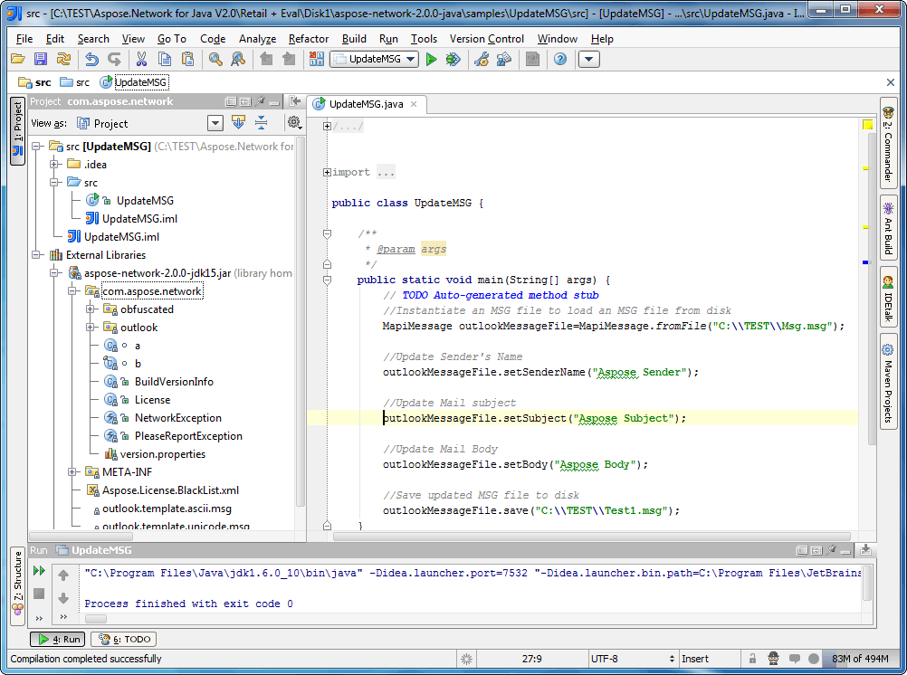Open the Build menu
The width and height of the screenshot is (907, 675).
pyautogui.click(x=354, y=39)
